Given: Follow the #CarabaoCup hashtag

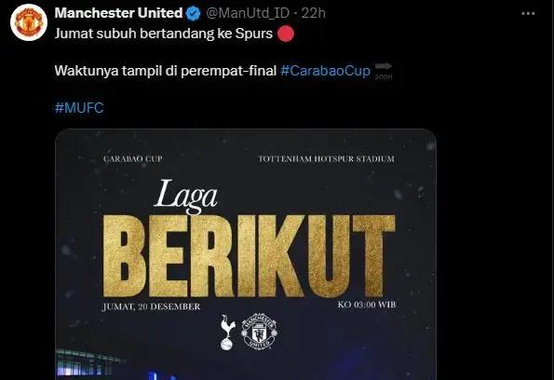Looking at the screenshot, I should [325, 71].
